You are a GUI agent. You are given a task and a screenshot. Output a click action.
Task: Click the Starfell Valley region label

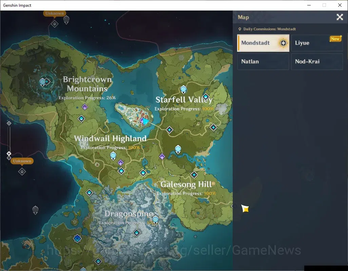pyautogui.click(x=184, y=100)
